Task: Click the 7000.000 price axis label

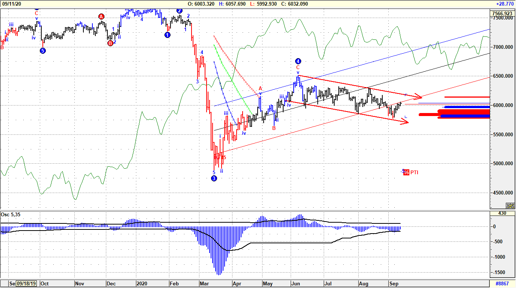Action: [503, 47]
